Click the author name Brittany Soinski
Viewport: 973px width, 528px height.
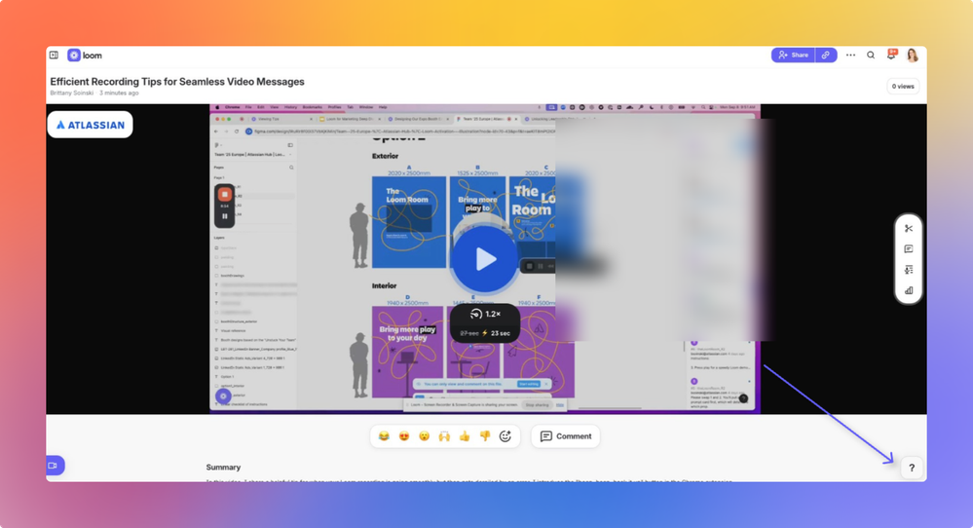pyautogui.click(x=71, y=94)
